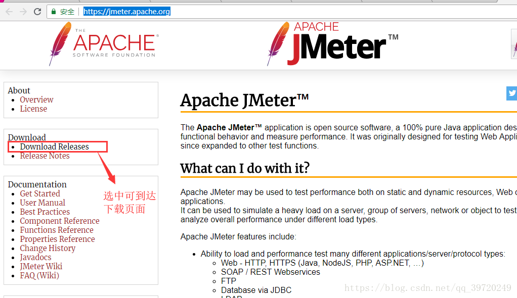Image resolution: width=517 pixels, height=298 pixels.
Task: Click the 'SOAP / REST Webservices' list item
Action: tap(270, 272)
